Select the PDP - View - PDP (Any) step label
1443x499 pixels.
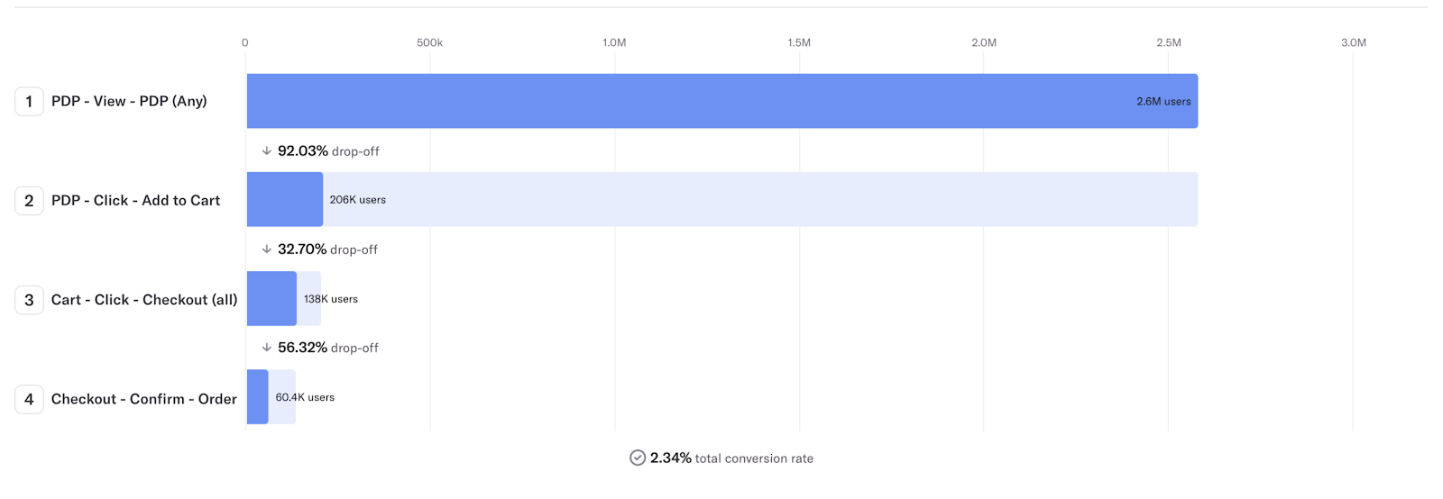129,102
